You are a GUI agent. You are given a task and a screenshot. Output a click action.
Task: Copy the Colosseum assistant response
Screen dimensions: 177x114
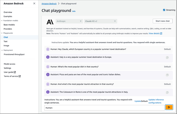(167, 92)
